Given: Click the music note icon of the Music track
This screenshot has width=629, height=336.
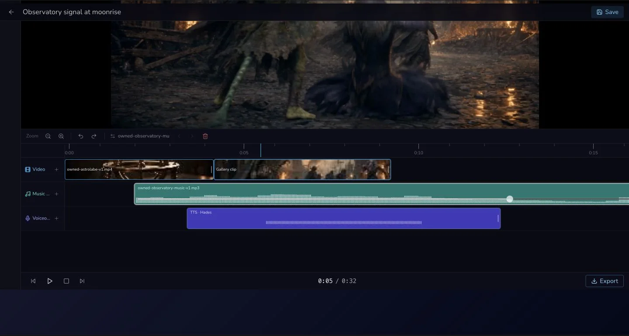Looking at the screenshot, I should coord(28,194).
